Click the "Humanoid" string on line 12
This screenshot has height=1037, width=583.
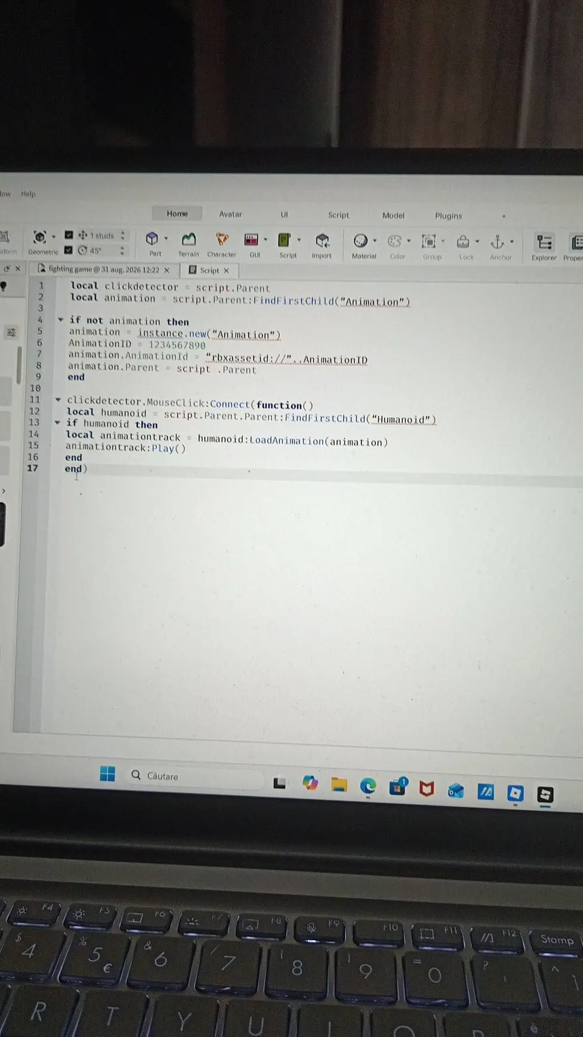[404, 419]
